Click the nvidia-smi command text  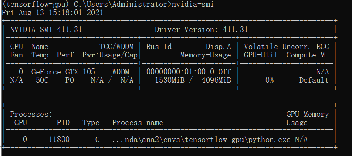193,4
